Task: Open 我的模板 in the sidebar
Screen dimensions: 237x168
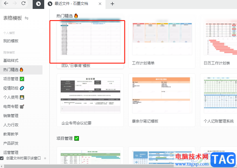Action: (11, 41)
